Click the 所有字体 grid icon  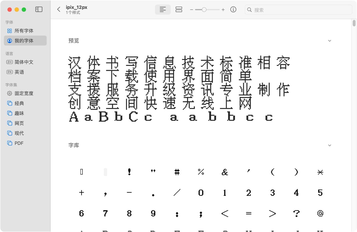coord(9,31)
